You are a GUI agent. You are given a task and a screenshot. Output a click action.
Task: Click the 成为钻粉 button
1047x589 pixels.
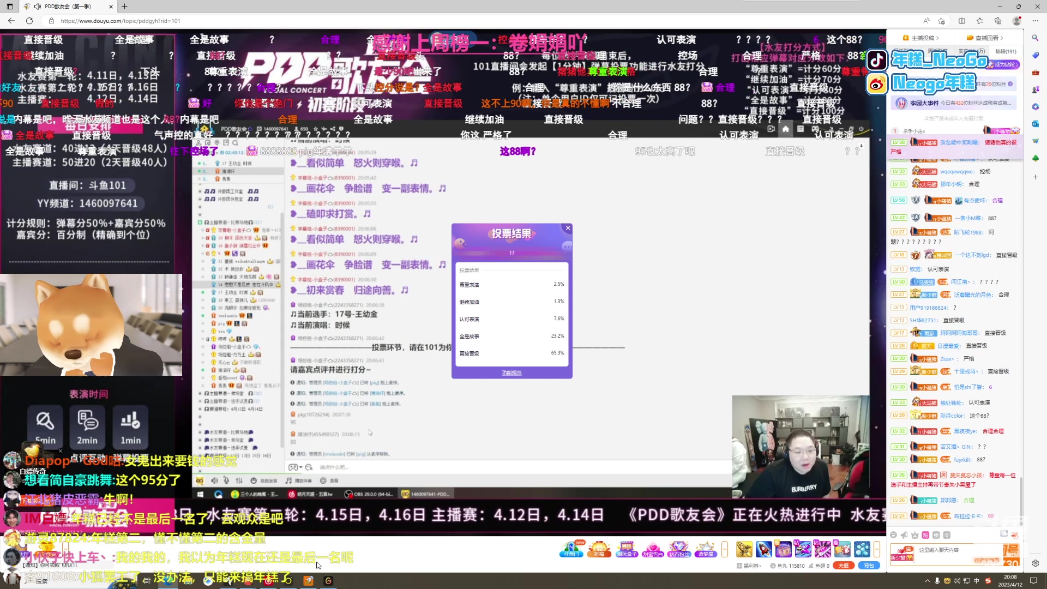point(1003,65)
